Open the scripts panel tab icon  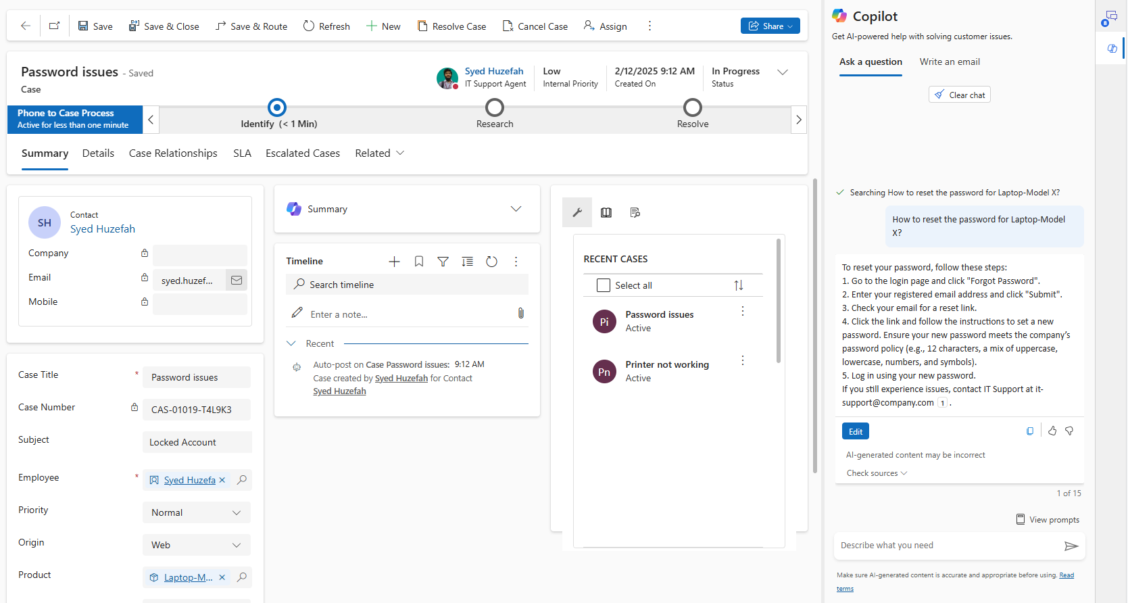pyautogui.click(x=635, y=212)
